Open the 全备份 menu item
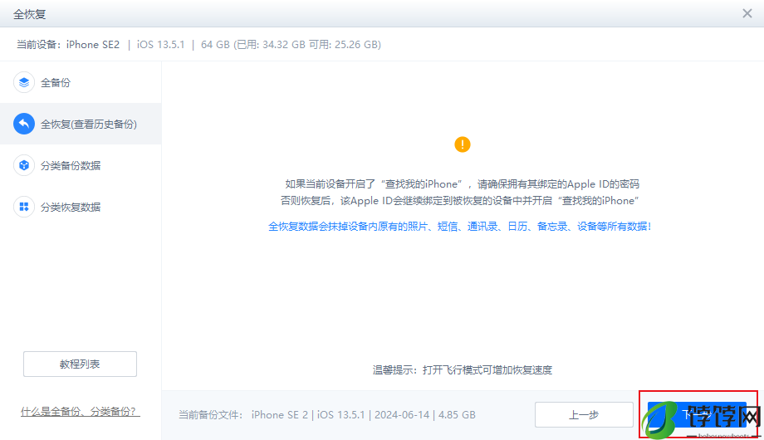This screenshot has width=764, height=440. (81, 82)
